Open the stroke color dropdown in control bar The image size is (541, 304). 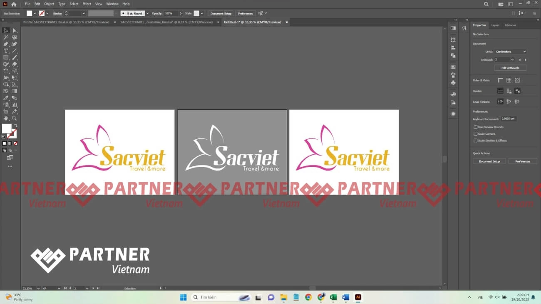[x=47, y=13]
